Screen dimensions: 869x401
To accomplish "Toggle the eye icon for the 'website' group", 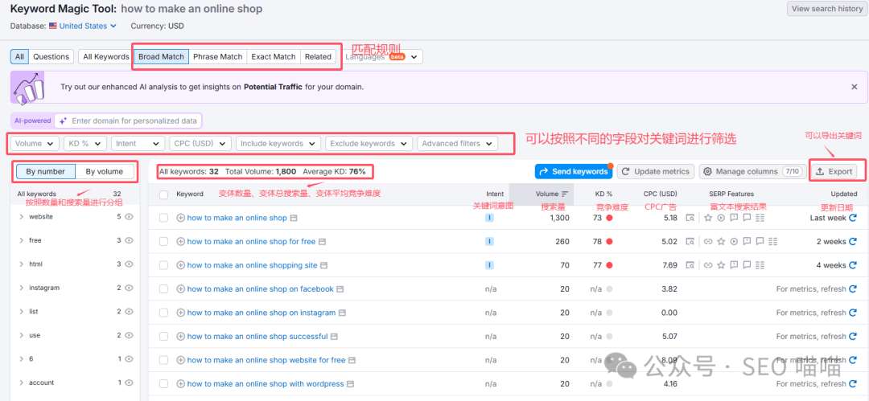I will click(129, 217).
